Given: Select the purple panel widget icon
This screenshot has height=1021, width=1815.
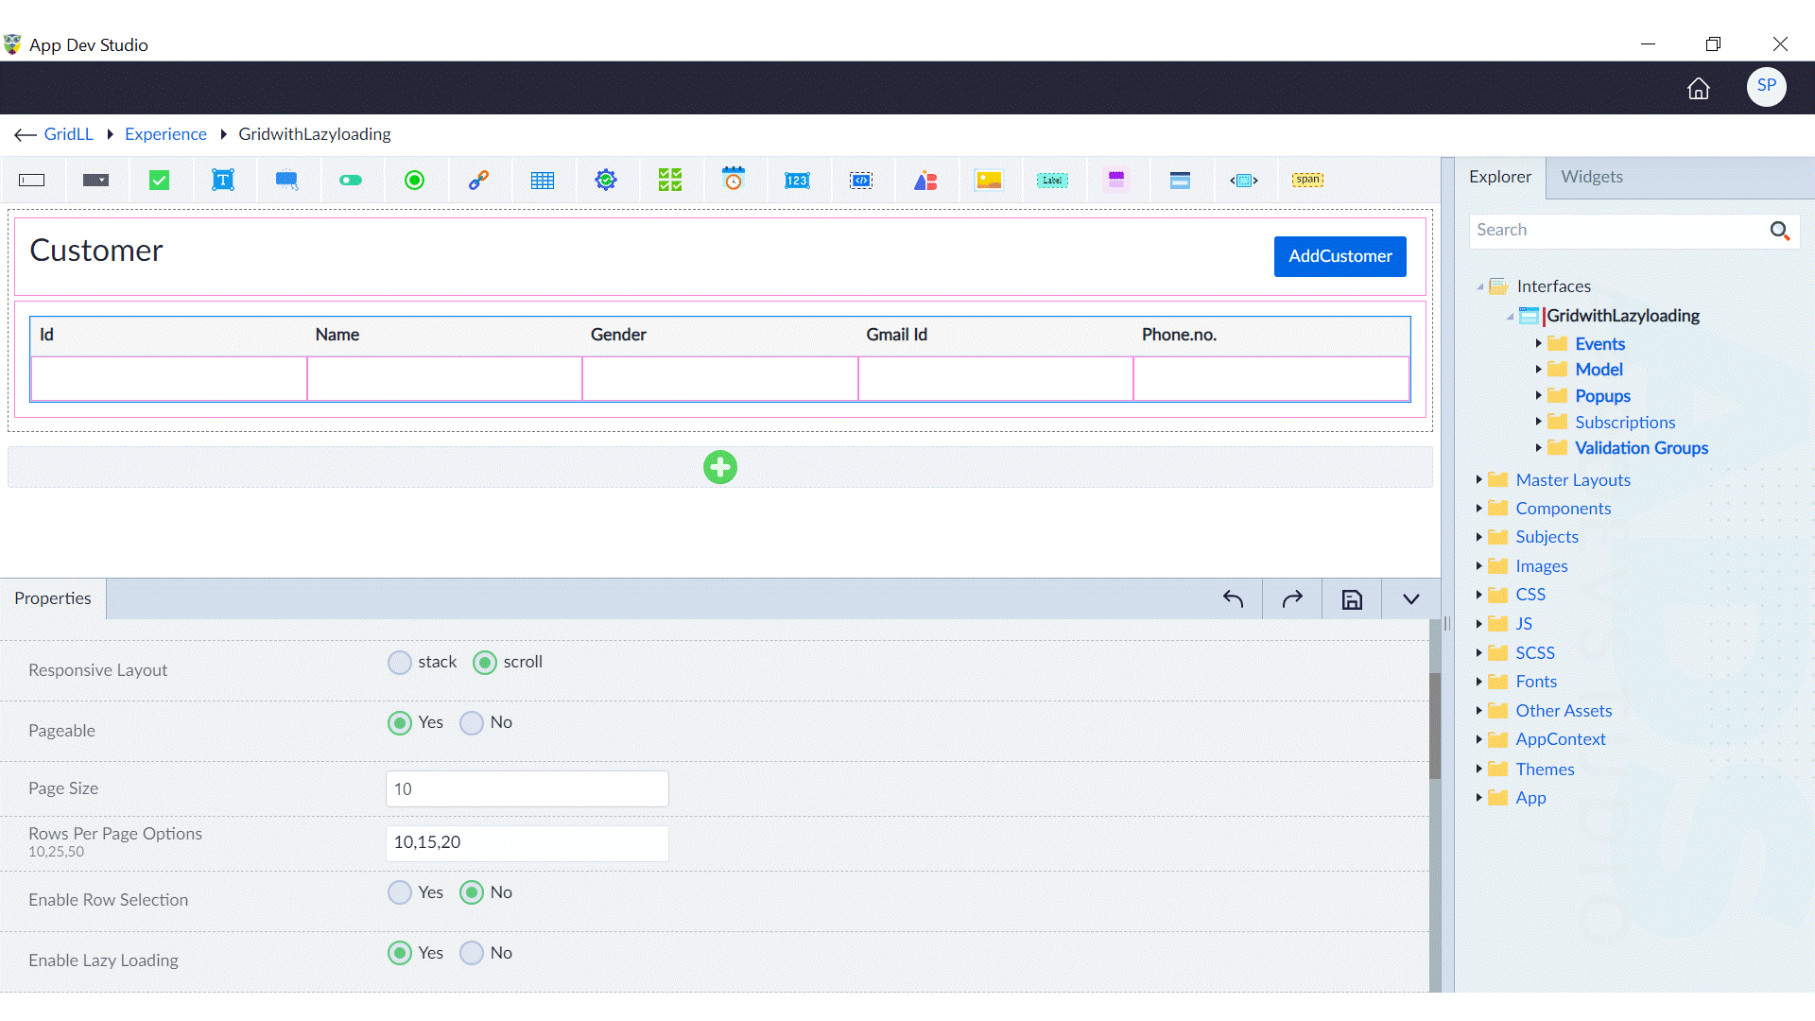Looking at the screenshot, I should click(x=1116, y=181).
